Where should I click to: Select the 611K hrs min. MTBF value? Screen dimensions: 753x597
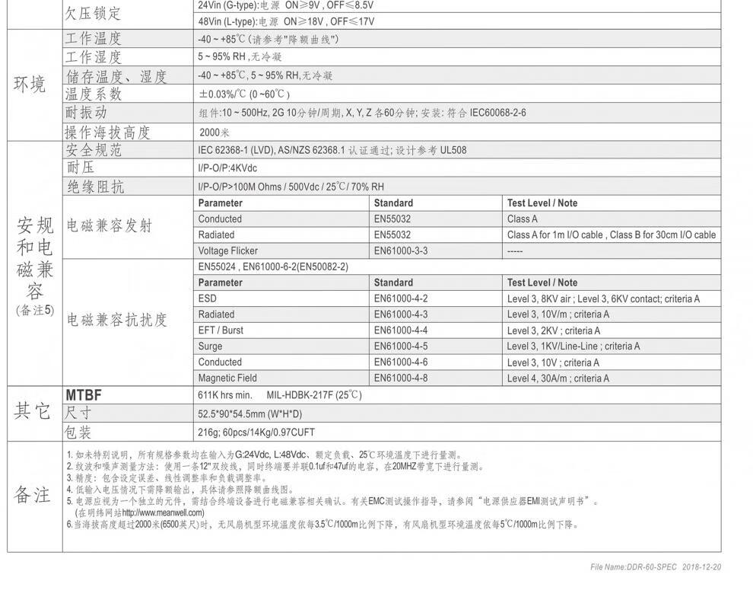(224, 395)
